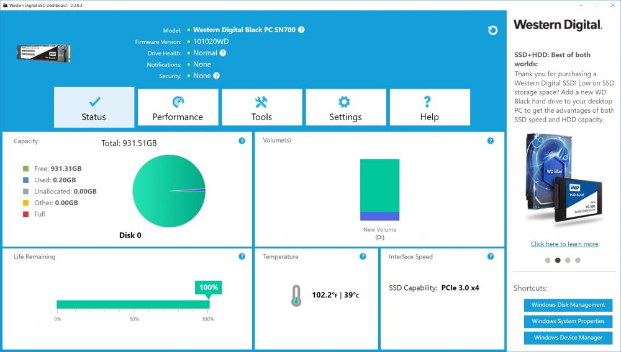621x352 pixels.
Task: Follow the Click here to learn more link
Action: (x=564, y=244)
